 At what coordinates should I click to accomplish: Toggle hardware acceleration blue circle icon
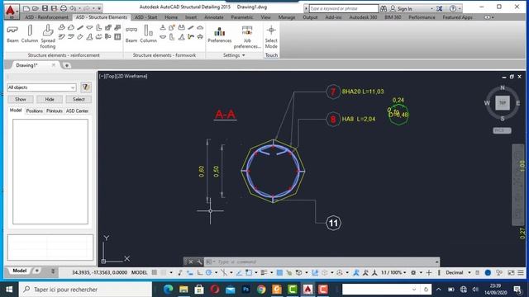pyautogui.click(x=488, y=272)
